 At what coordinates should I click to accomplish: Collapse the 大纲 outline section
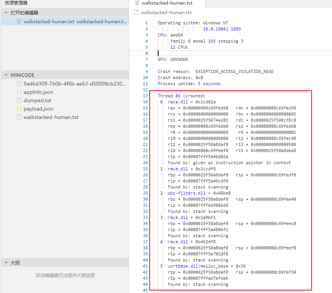coord(6,263)
